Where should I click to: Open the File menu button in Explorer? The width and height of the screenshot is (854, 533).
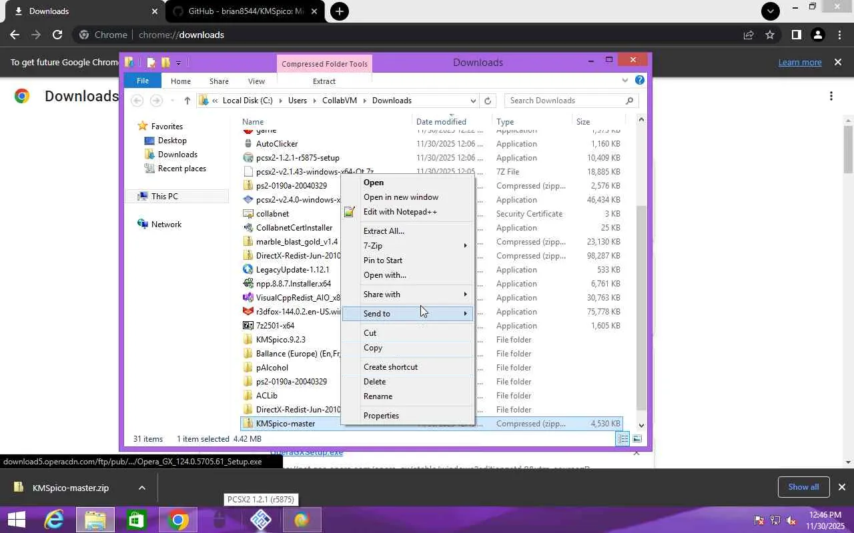[x=142, y=81]
